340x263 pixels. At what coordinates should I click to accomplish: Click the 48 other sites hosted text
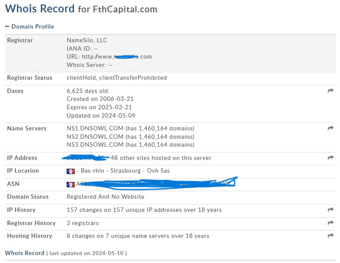[161, 158]
